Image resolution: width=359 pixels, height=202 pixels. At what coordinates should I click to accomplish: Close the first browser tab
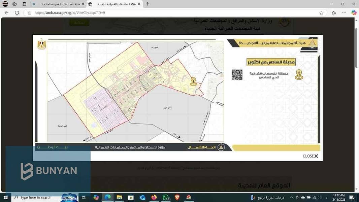tap(83, 4)
